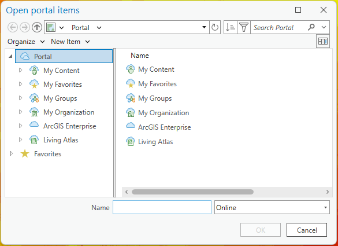This screenshot has width=338, height=246.
Task: Open the Online item type dropdown
Action: click(272, 207)
